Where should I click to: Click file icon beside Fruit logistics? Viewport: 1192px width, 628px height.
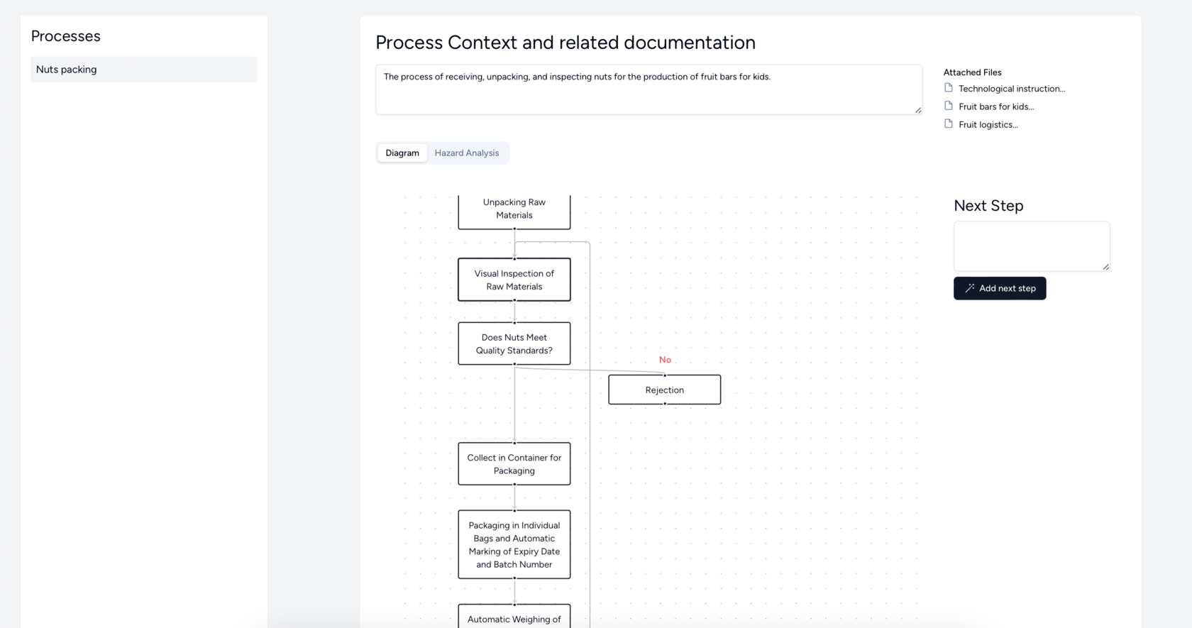(949, 123)
